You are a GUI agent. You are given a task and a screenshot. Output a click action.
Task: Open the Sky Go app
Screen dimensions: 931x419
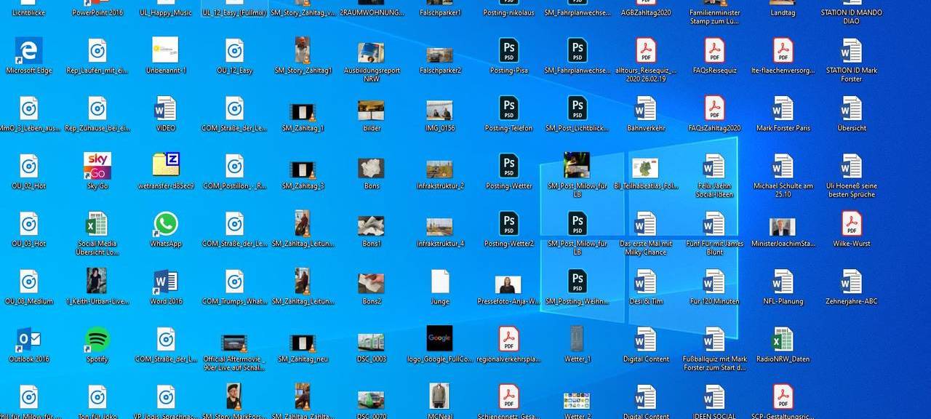coord(97,166)
